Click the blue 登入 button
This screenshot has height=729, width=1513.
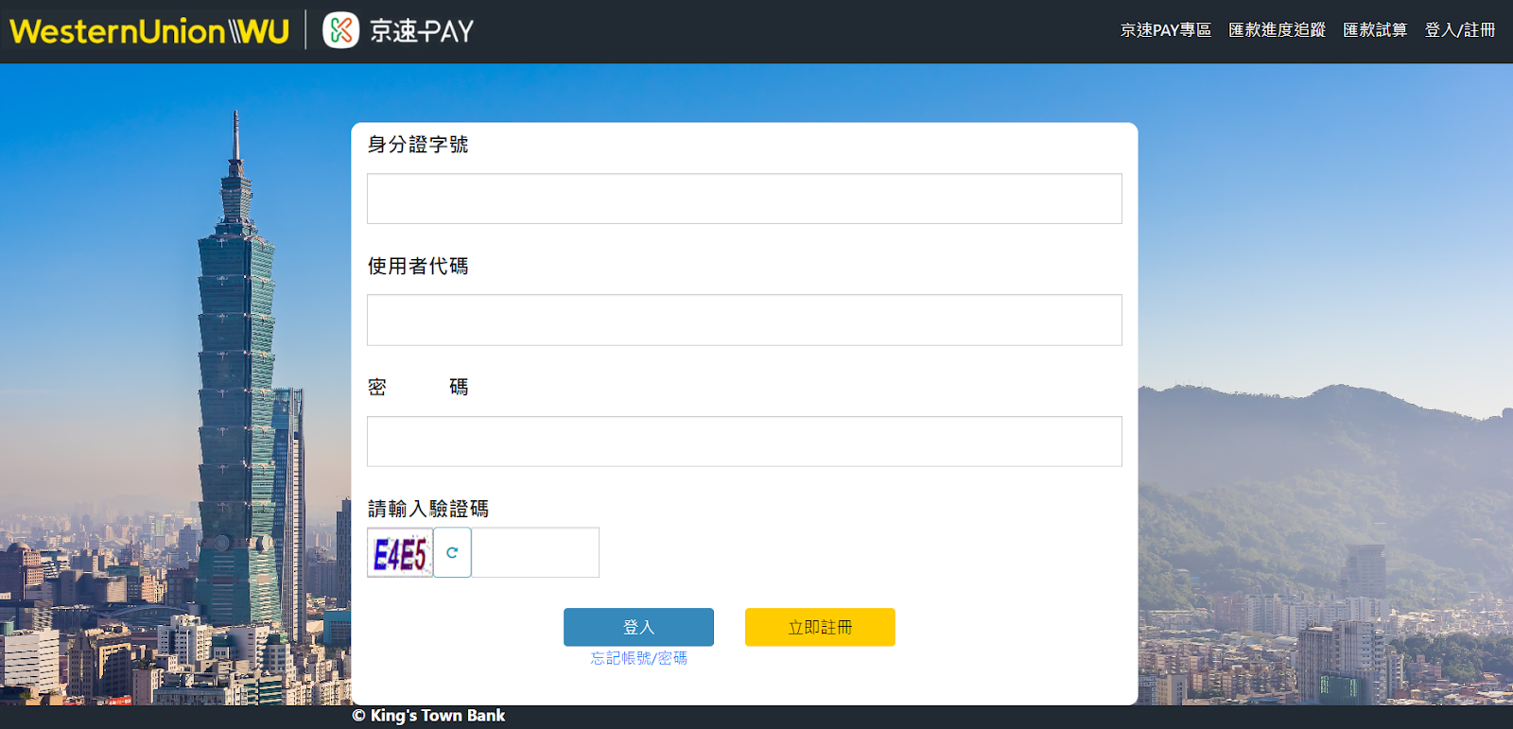point(638,627)
